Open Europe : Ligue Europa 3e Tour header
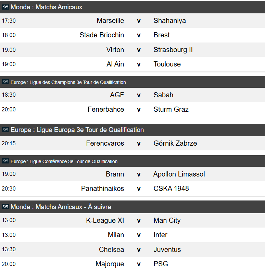This screenshot has width=265, height=268. (132, 130)
